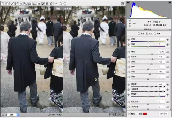The height and width of the screenshot is (118, 172).
Task: Click the 高光 value field showing +20
Action: 161,62
